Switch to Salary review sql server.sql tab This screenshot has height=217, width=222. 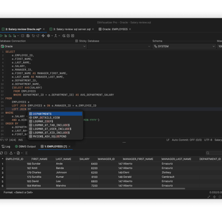point(72,29)
